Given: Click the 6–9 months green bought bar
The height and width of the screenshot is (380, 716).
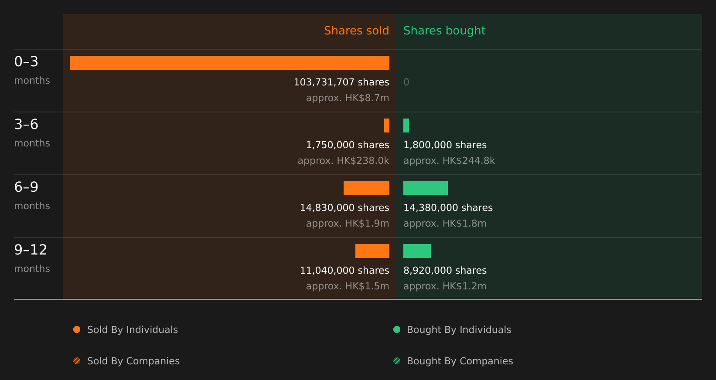Looking at the screenshot, I should click(426, 188).
